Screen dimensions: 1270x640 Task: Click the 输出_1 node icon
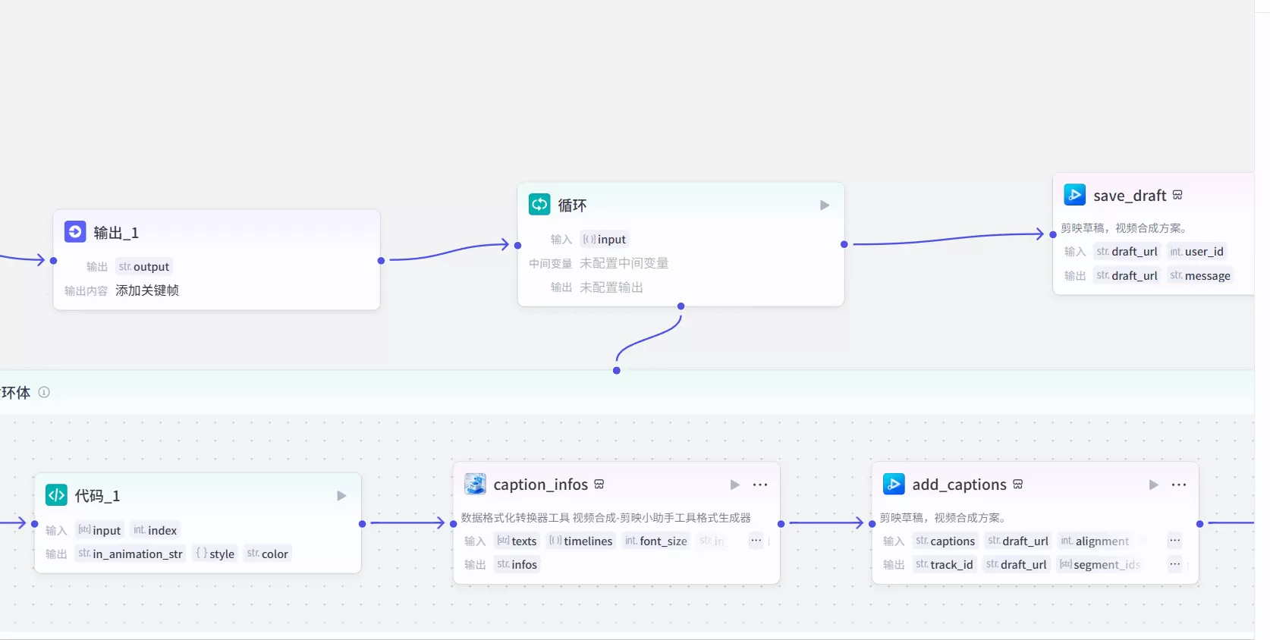75,231
